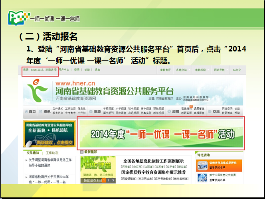The height and width of the screenshot is (199, 265).
Task: Click the 2014年度 一师一优课 activity banner
Action: coord(161,134)
